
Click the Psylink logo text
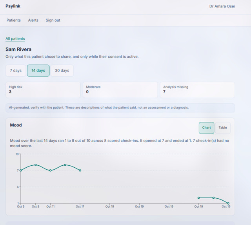[x=13, y=6]
